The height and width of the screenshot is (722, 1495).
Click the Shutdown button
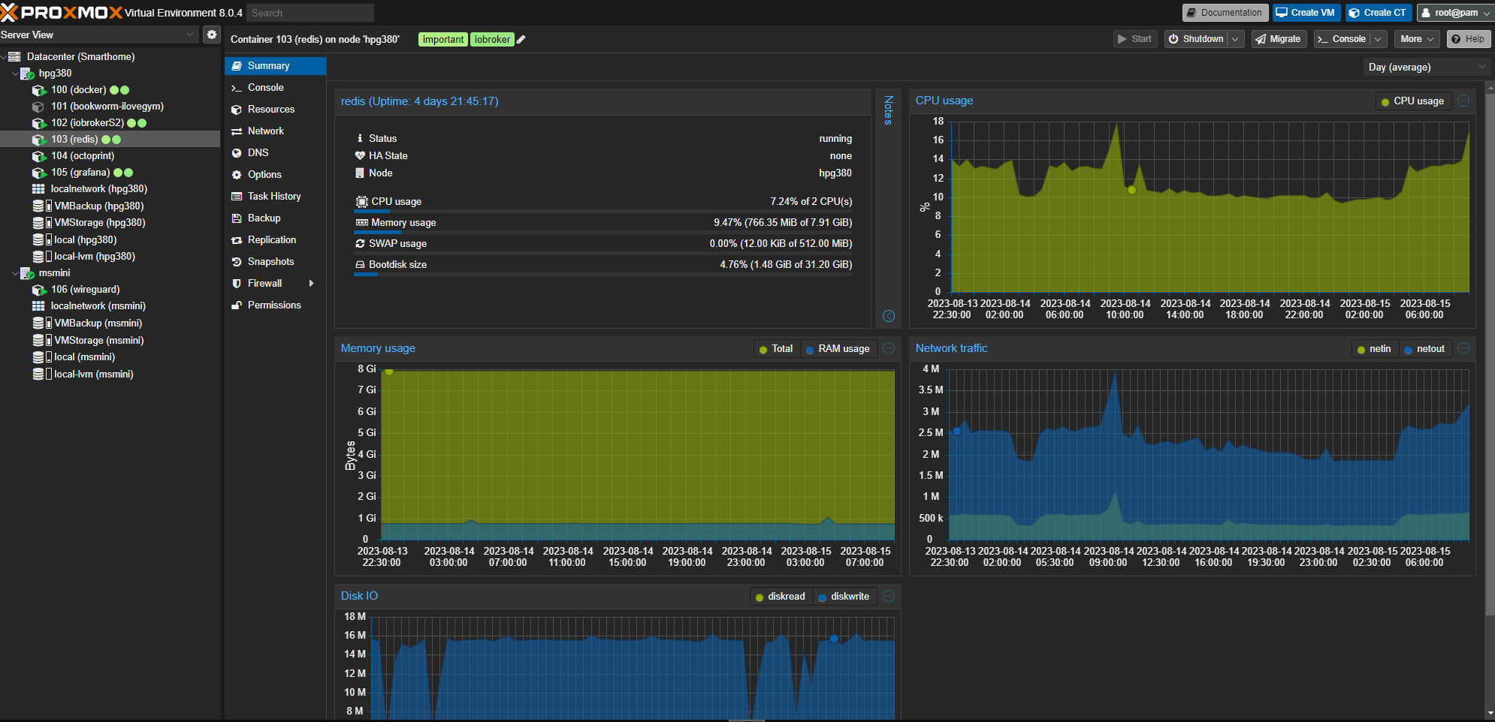click(1195, 39)
